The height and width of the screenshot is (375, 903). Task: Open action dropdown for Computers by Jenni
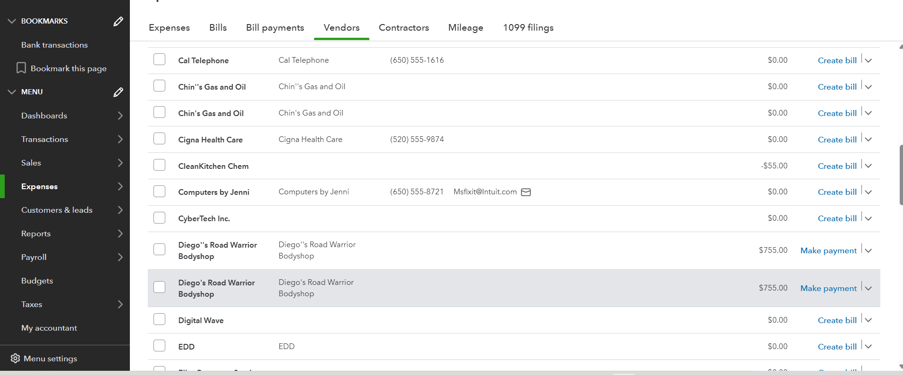pyautogui.click(x=868, y=192)
